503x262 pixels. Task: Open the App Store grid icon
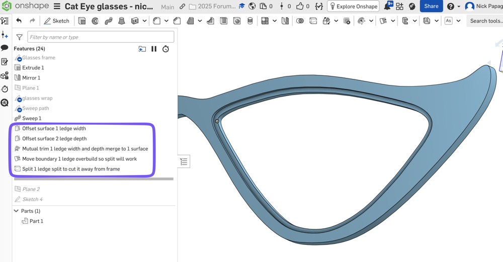click(400, 6)
